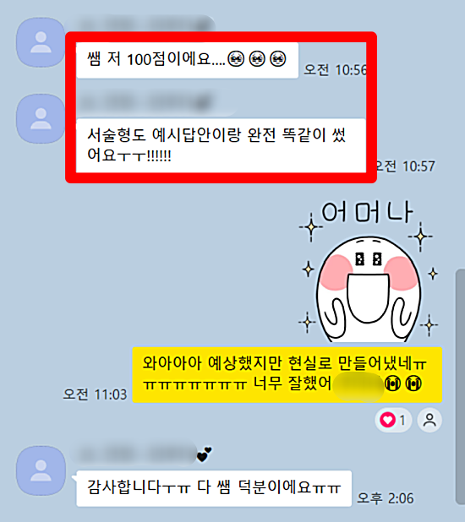The image size is (465, 522).
Task: Select the '감사합니다ㅜㅠ 다 쌤 덕분이에요' bubble
Action: (214, 488)
